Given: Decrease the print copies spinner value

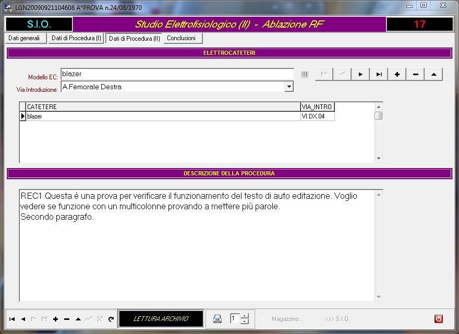Looking at the screenshot, I should [x=245, y=321].
